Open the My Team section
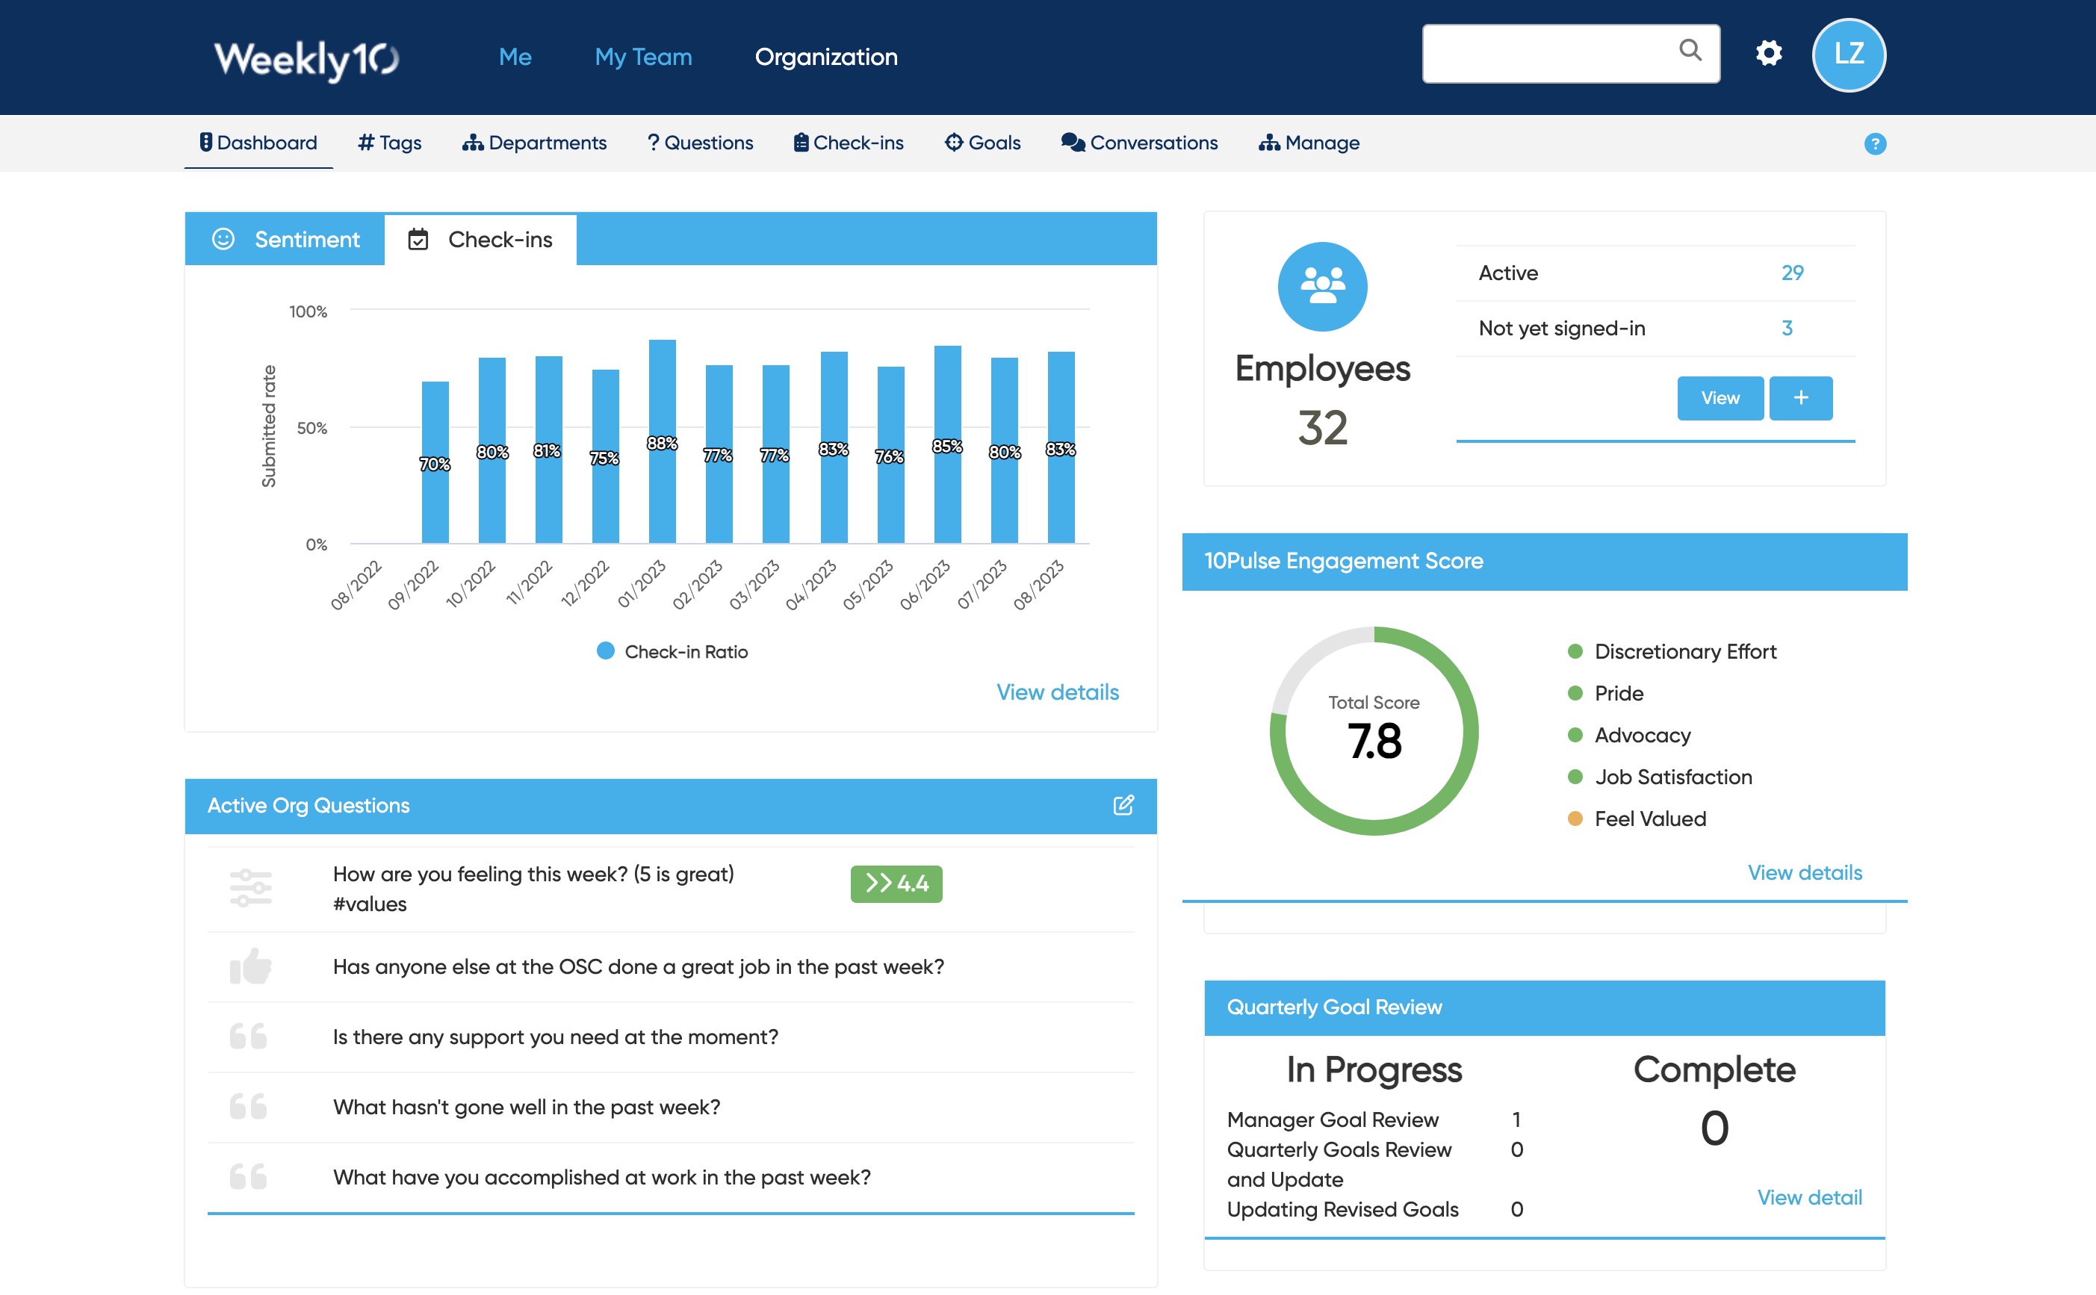The height and width of the screenshot is (1295, 2096). click(x=643, y=57)
